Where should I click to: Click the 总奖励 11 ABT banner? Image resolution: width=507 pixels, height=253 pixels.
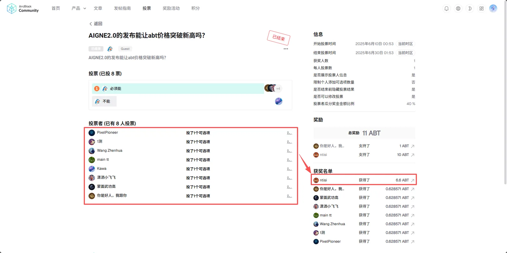364,133
